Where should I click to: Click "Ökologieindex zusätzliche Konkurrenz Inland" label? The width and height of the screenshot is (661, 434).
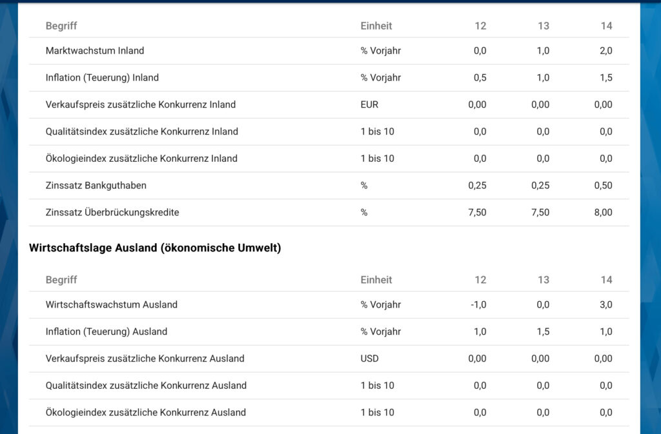141,159
